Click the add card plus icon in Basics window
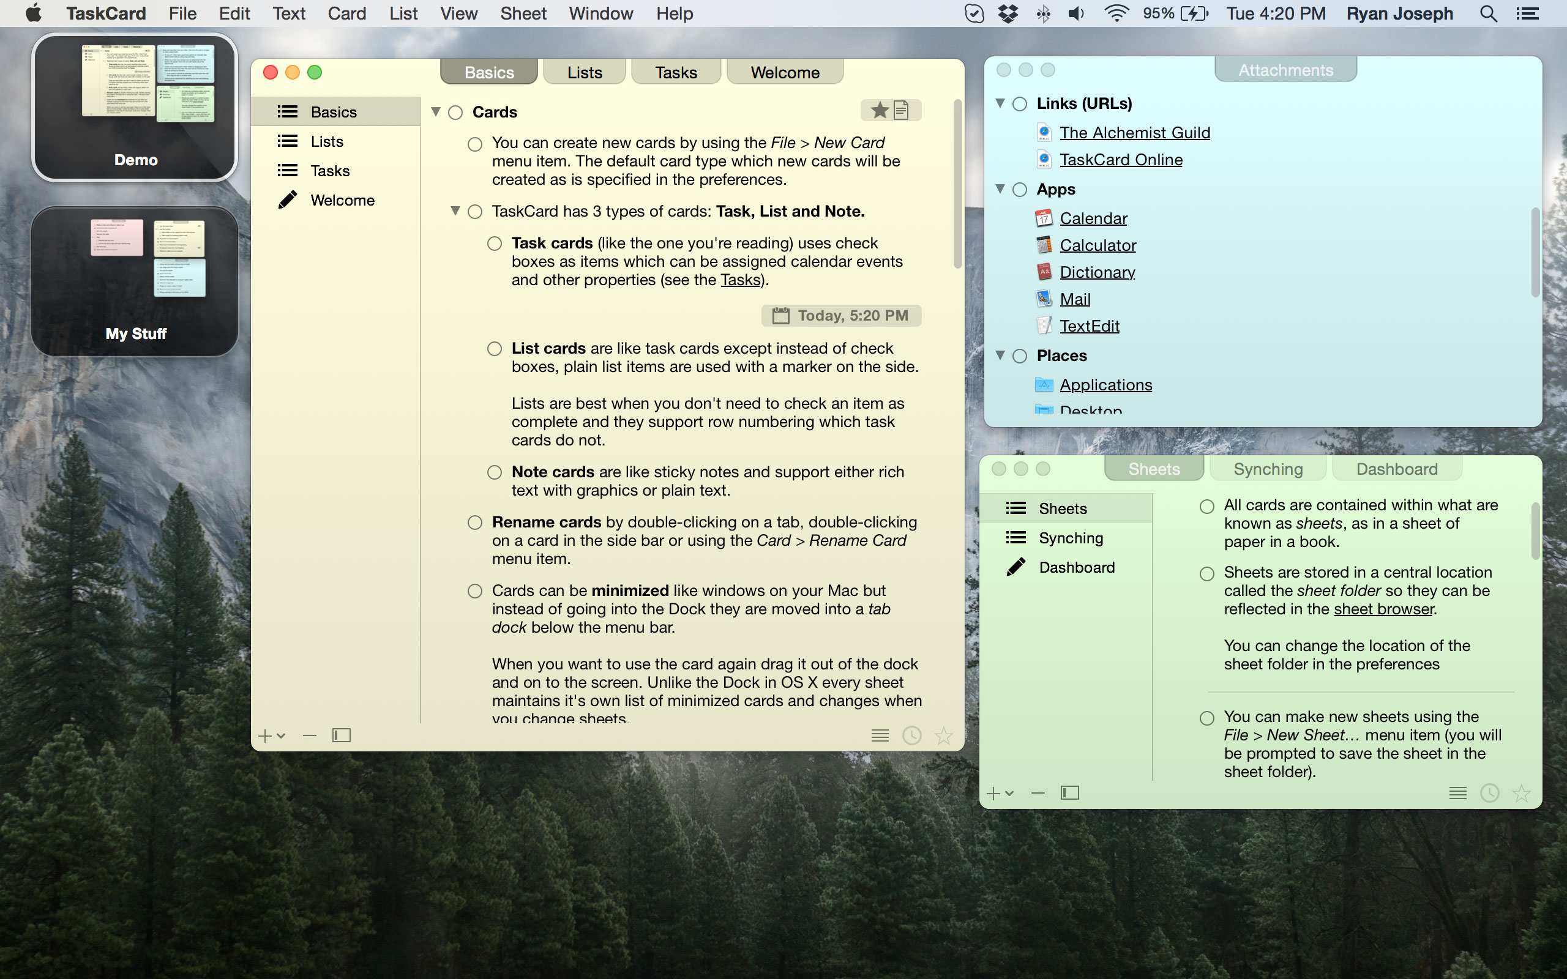Viewport: 1567px width, 979px height. [x=265, y=735]
